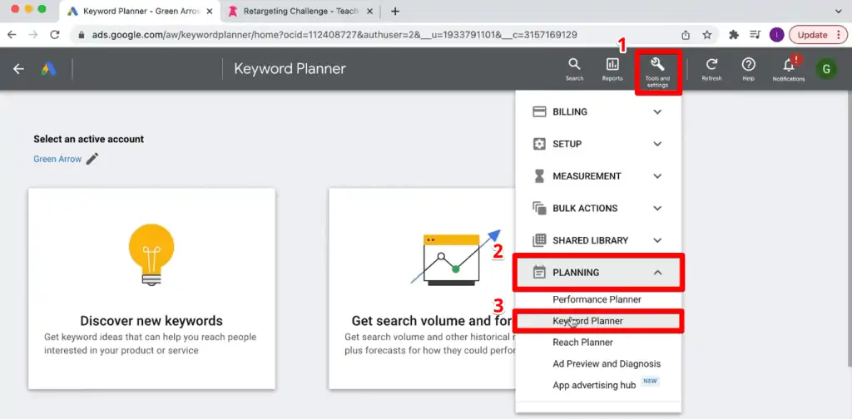The image size is (852, 419).
Task: Select Keyword Planner menu item
Action: click(x=587, y=321)
